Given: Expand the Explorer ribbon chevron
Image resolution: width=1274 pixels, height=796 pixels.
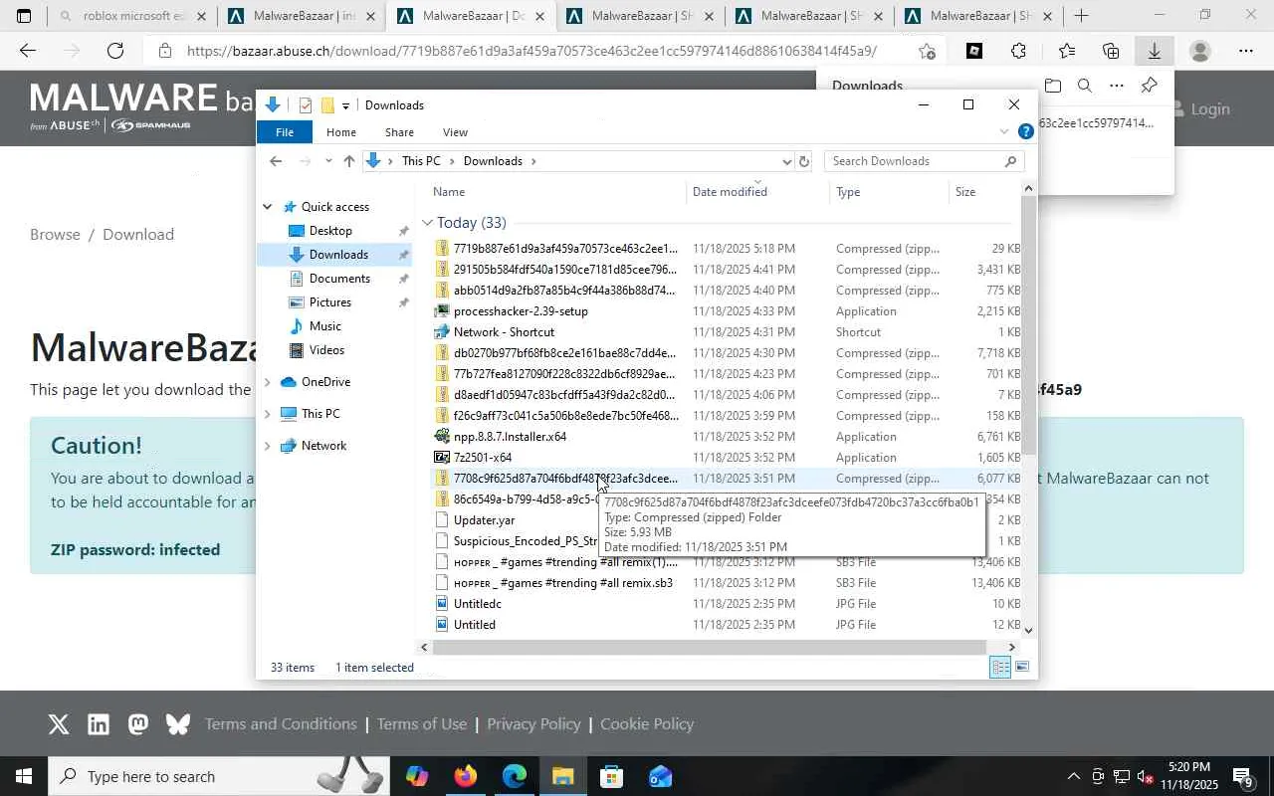Looking at the screenshot, I should tap(1003, 131).
